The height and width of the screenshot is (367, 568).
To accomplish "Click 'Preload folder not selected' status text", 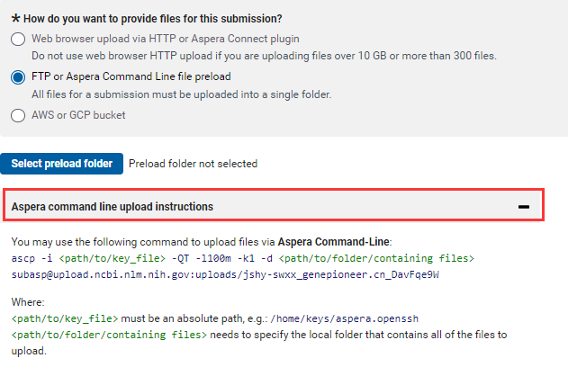I will tap(193, 164).
